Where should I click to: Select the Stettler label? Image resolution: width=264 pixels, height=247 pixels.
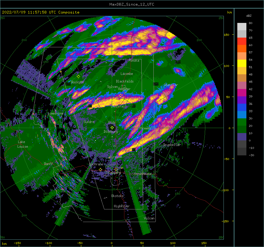pos(171,85)
